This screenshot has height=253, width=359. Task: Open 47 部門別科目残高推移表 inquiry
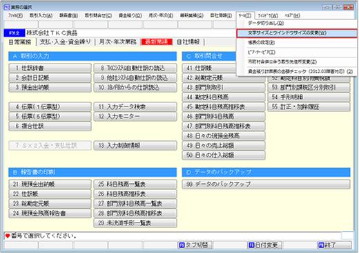224,126
